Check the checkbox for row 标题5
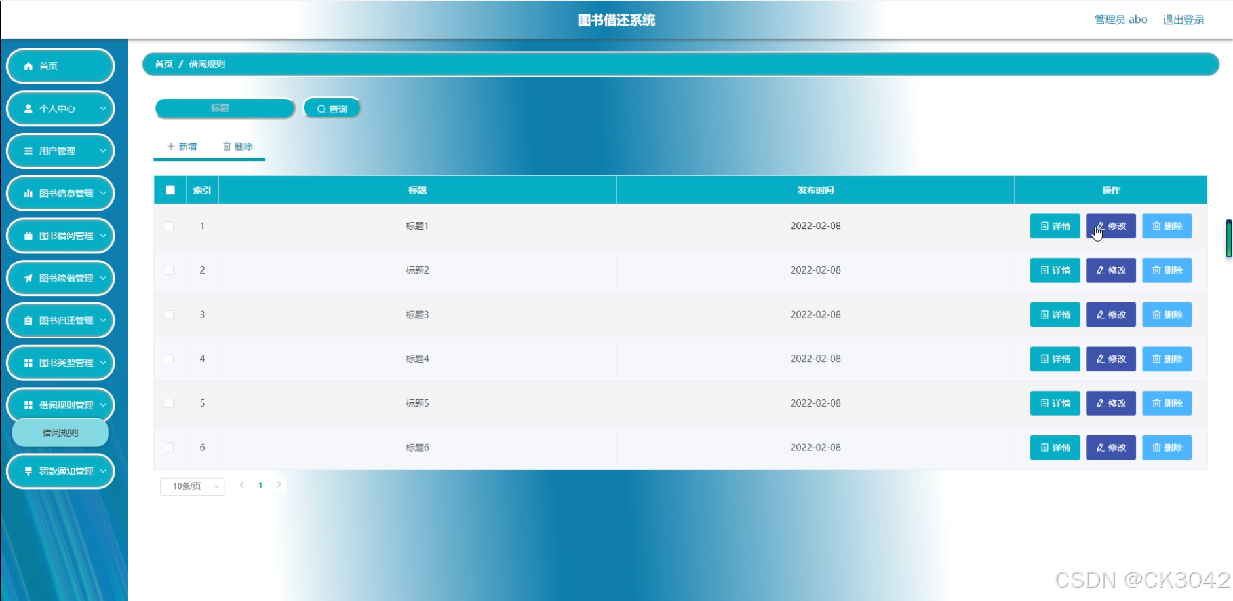 click(169, 403)
